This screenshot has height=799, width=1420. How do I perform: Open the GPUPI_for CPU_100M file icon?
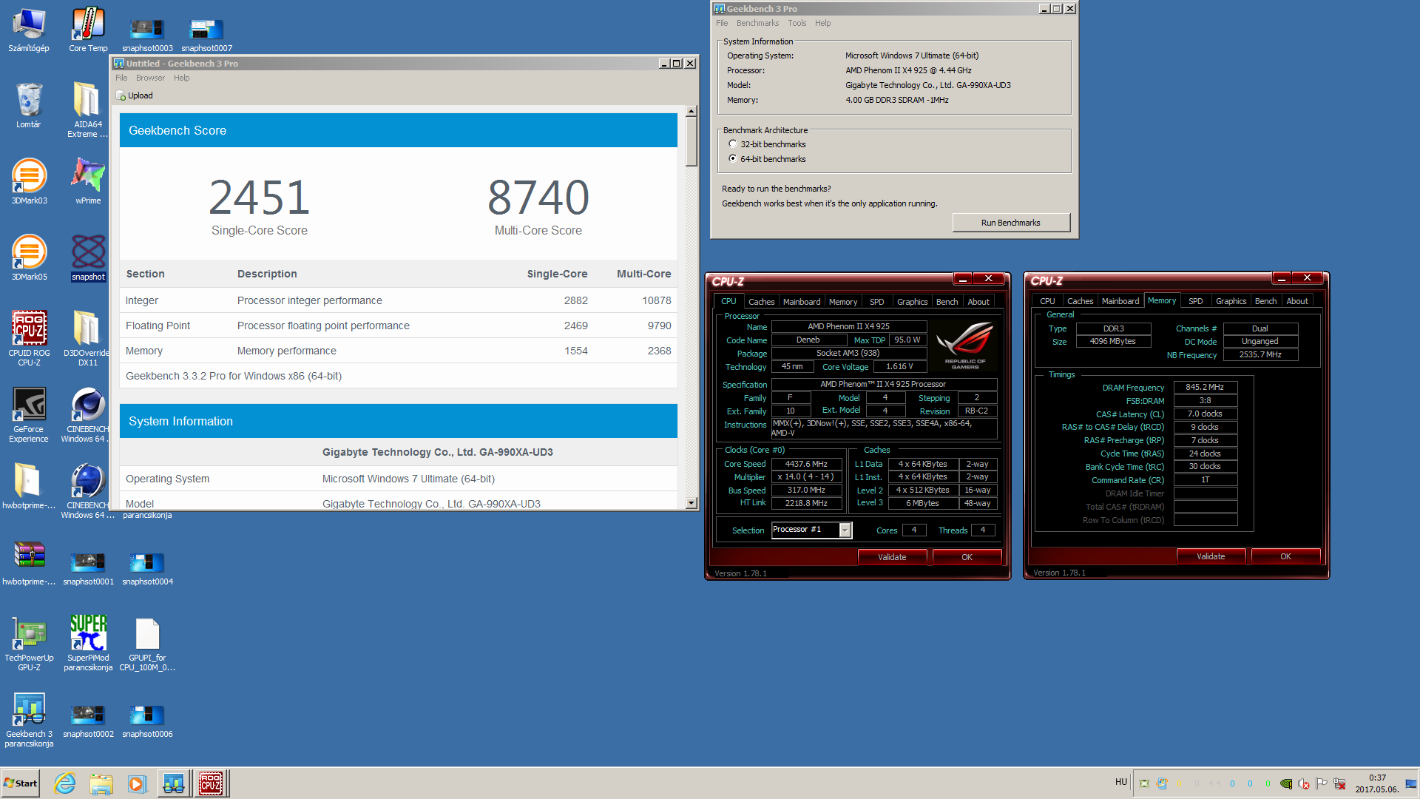click(147, 643)
